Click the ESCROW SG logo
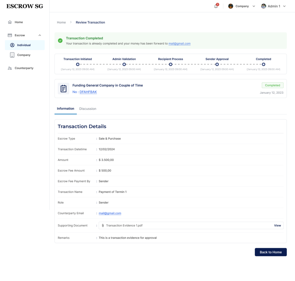295x281 pixels. tap(24, 6)
